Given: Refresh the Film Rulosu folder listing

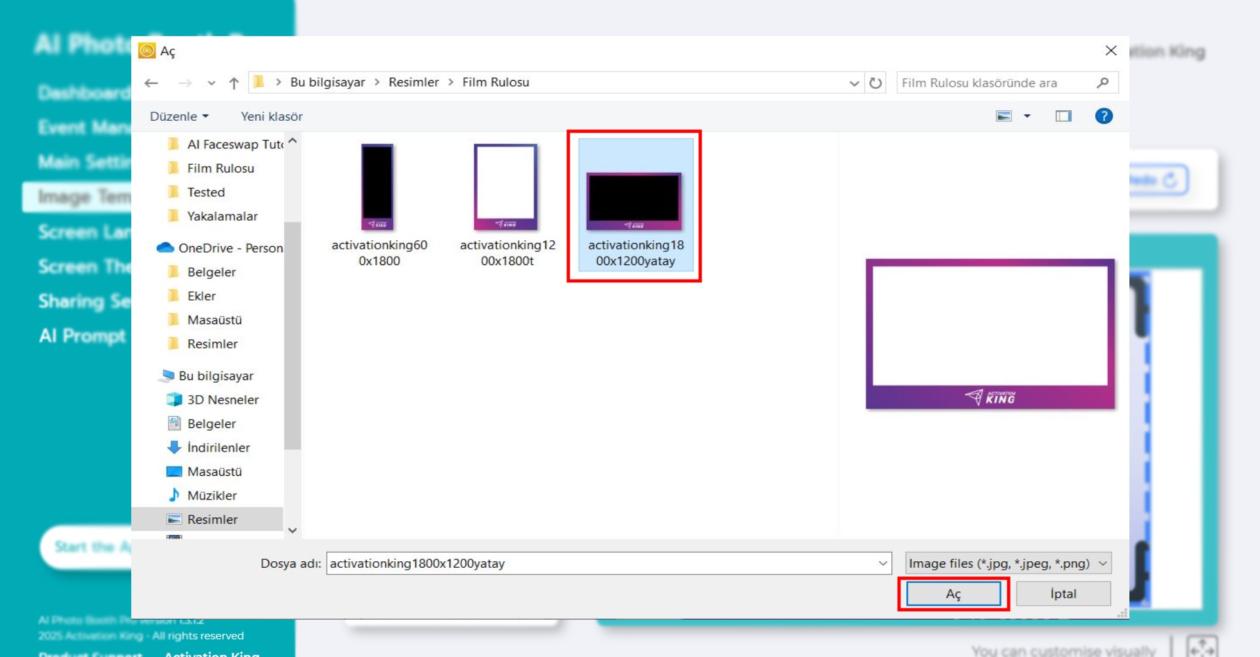Looking at the screenshot, I should [875, 83].
